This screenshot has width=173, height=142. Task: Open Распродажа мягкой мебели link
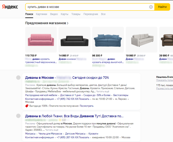point(41,95)
